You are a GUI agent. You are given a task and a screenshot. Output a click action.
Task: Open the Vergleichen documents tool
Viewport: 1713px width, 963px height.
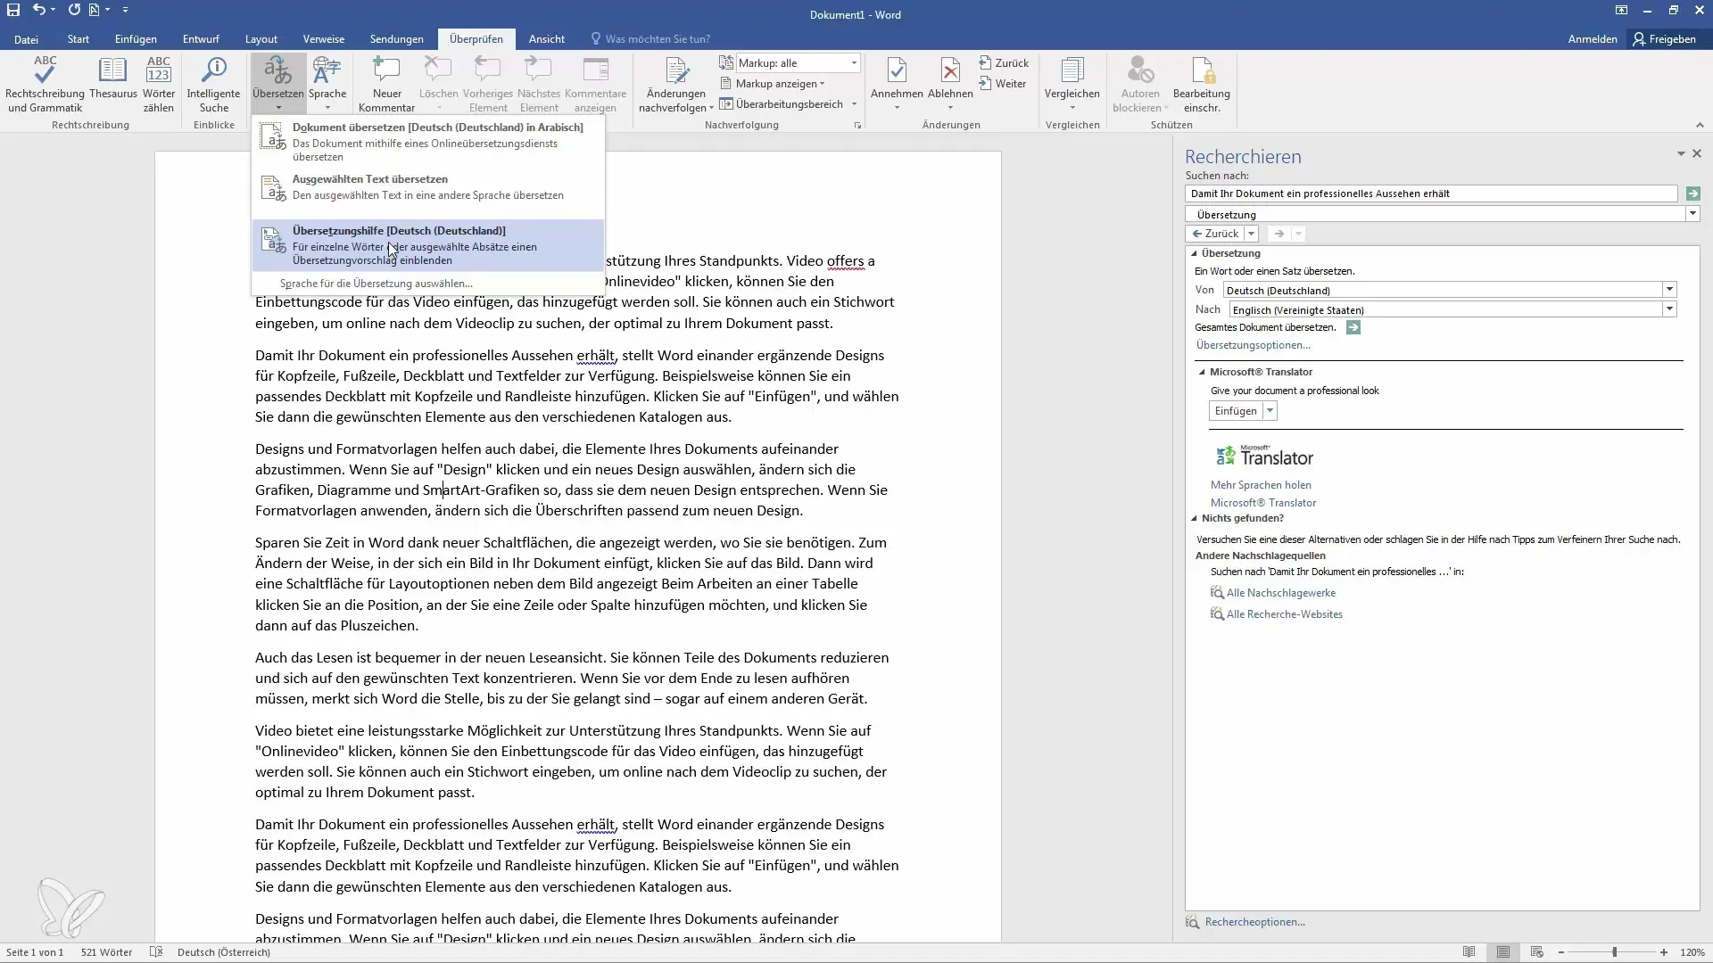point(1072,84)
